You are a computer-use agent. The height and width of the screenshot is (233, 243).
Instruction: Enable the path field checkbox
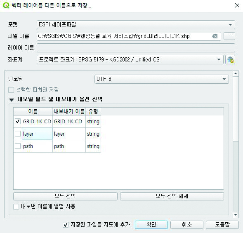pyautogui.click(x=18, y=146)
